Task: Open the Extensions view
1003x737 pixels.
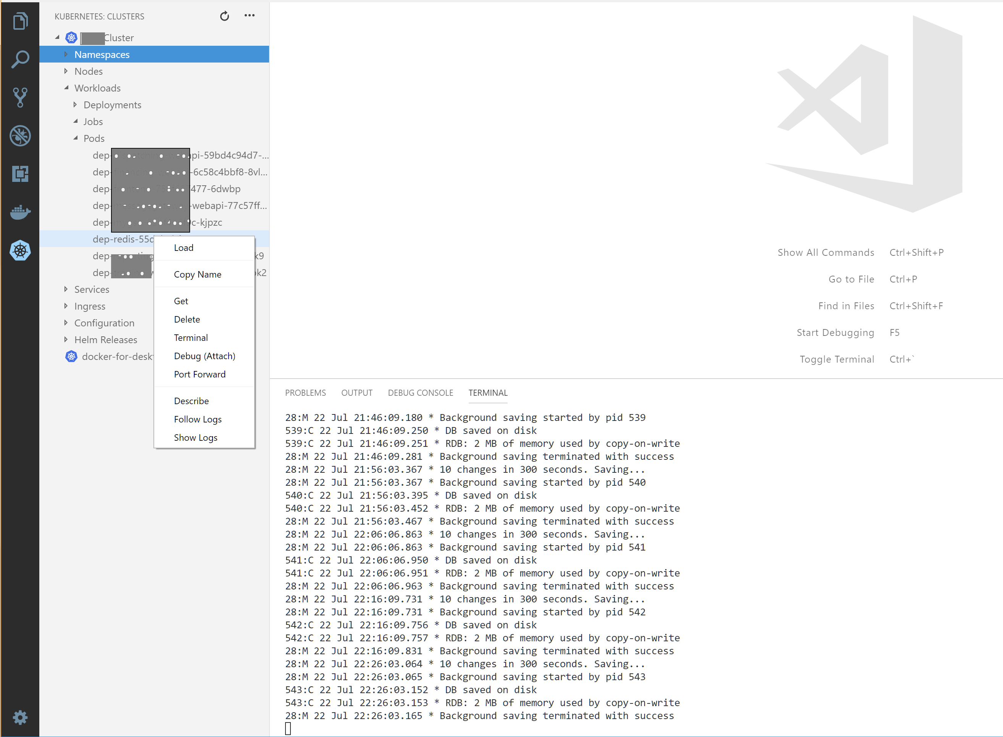Action: point(20,174)
